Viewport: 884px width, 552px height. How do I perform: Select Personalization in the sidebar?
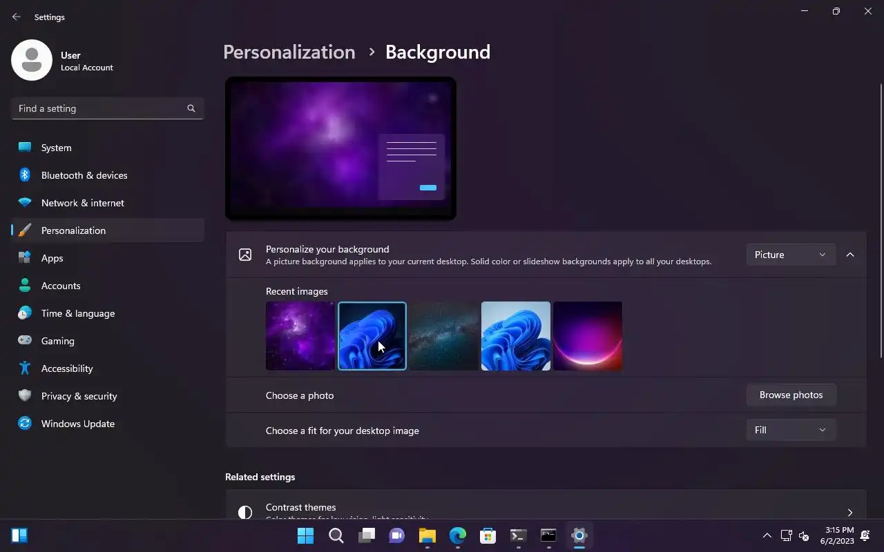point(108,230)
